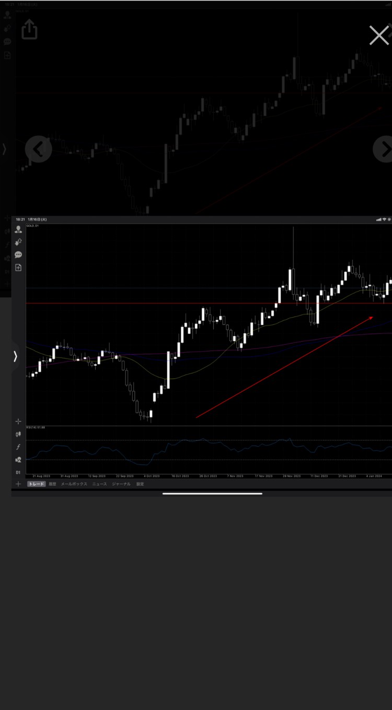The image size is (392, 710).
Task: Tap the new document plus icon
Action: click(x=18, y=267)
